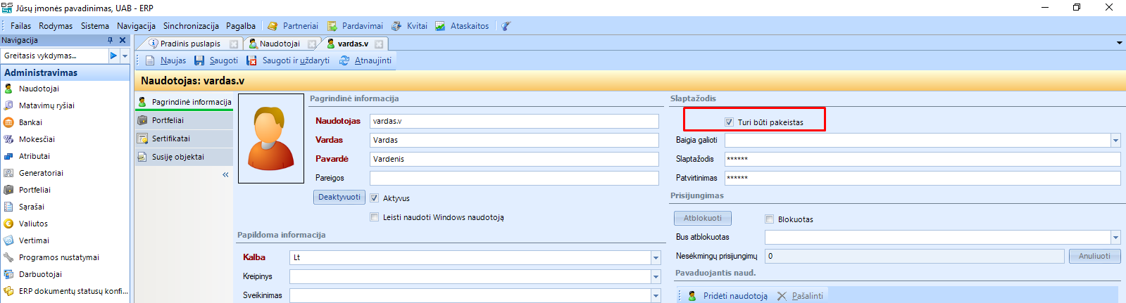Viewport: 1126px width, 303px height.
Task: Click the Saugoti save icon in toolbar
Action: pyautogui.click(x=199, y=60)
